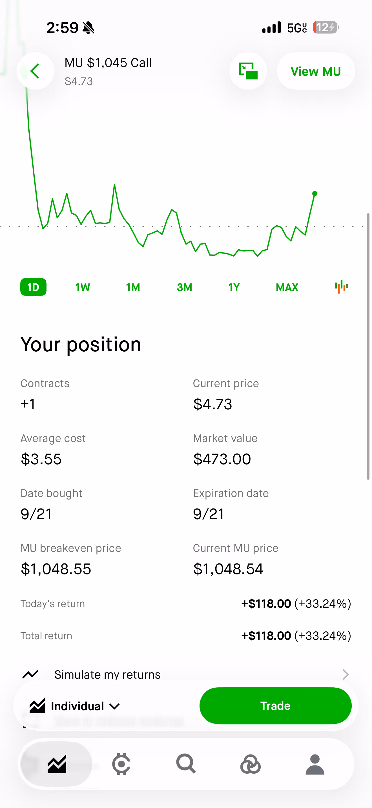This screenshot has width=372, height=808.
Task: Tap the Simulate my returns row
Action: coord(186,674)
